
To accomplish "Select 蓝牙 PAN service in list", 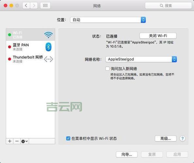I will click(x=30, y=47).
